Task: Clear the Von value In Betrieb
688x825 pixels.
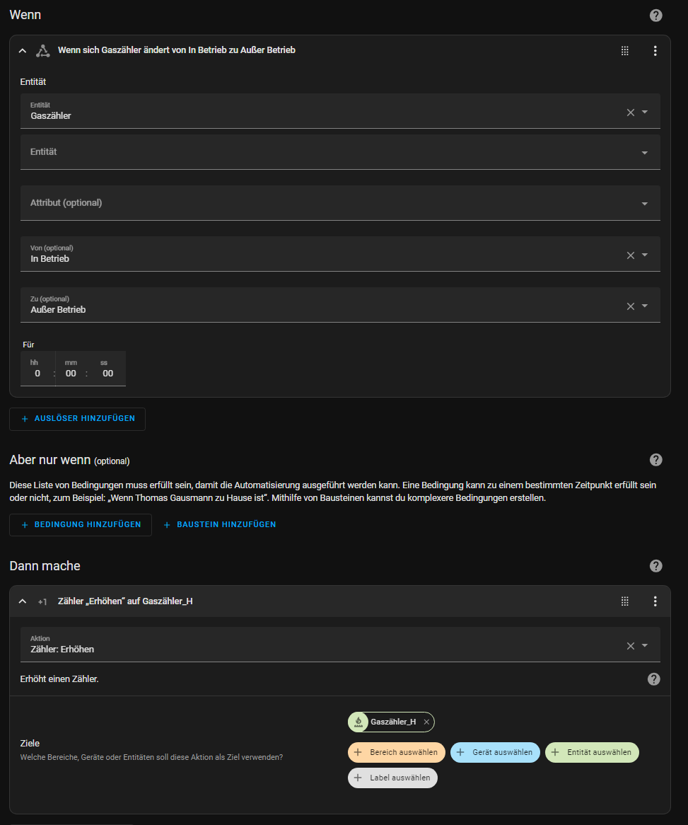Action: coord(630,255)
